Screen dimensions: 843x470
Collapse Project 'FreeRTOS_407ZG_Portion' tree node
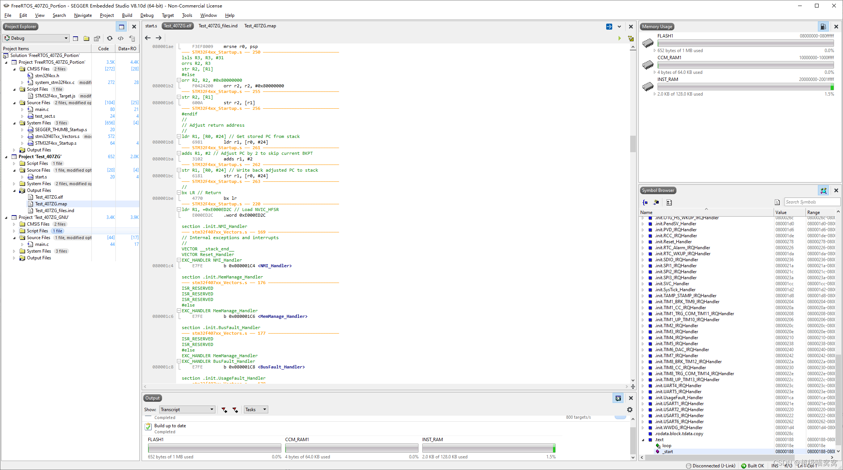point(6,62)
